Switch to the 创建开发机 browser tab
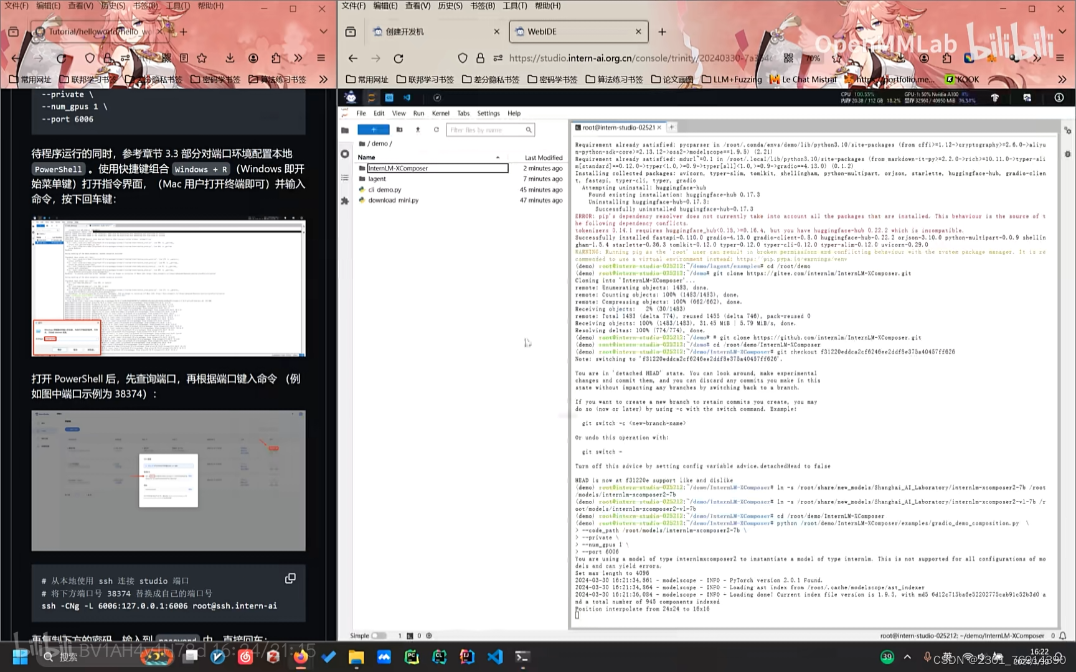1076x672 pixels. tap(435, 31)
